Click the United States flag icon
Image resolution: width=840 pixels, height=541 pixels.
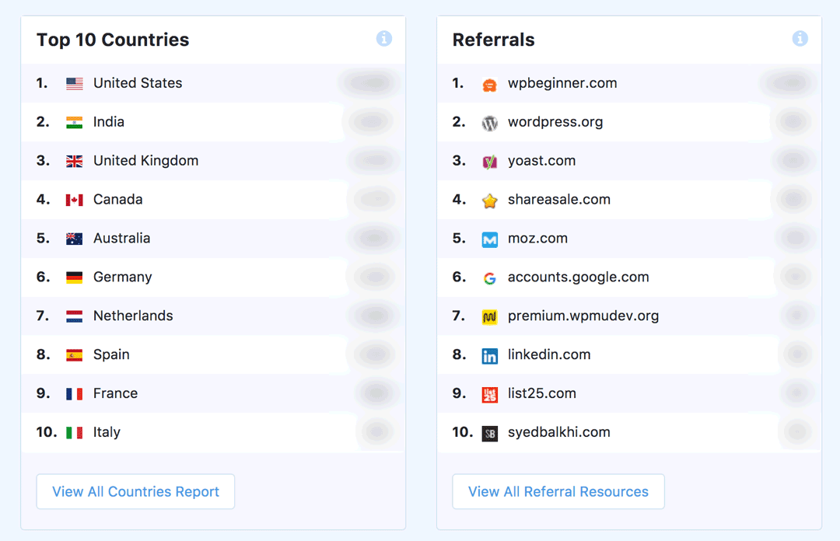75,84
